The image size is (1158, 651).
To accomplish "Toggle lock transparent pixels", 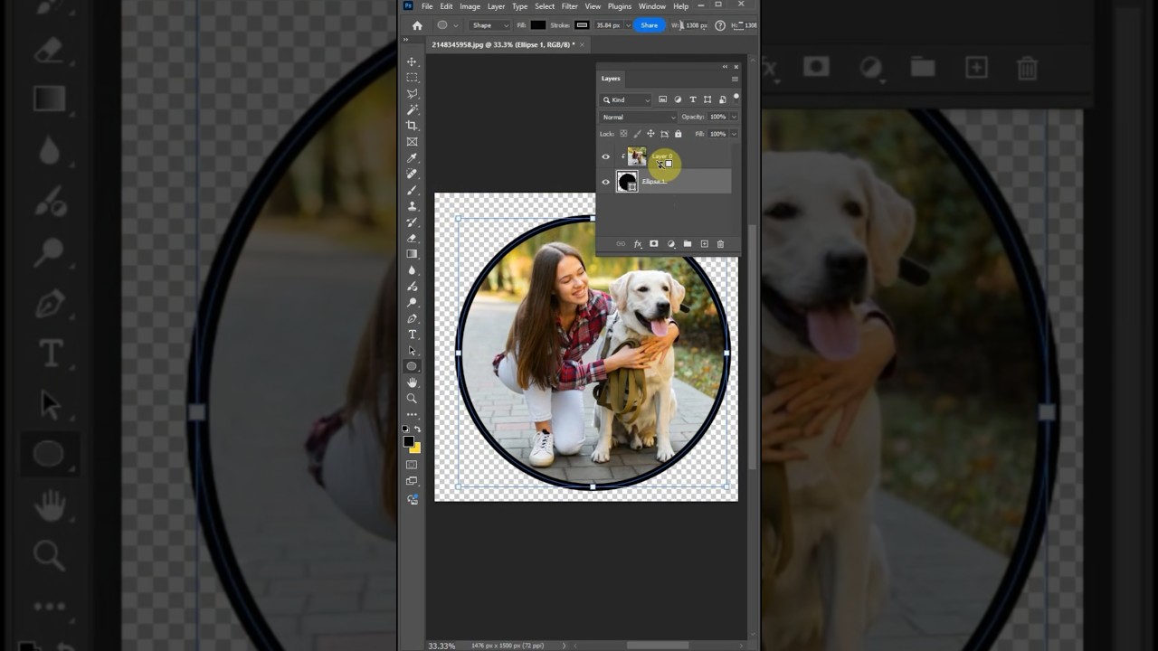I will click(623, 134).
